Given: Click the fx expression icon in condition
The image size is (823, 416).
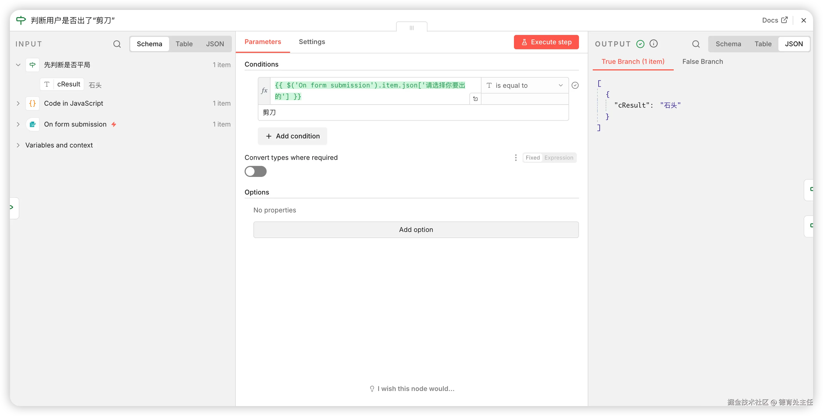Looking at the screenshot, I should click(264, 91).
